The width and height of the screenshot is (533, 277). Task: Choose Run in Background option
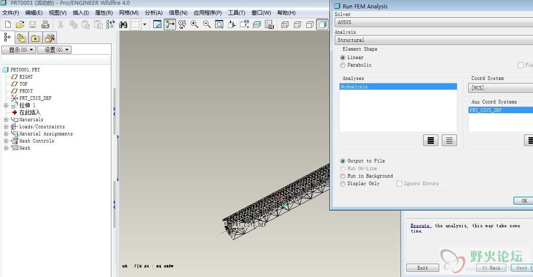point(343,176)
